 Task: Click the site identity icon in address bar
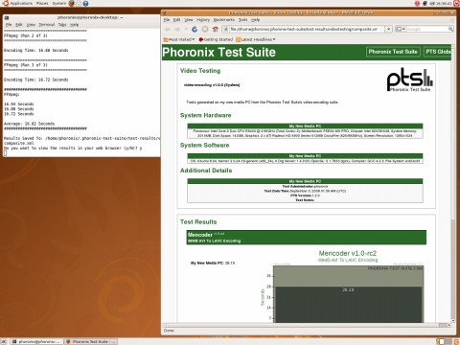(x=226, y=29)
